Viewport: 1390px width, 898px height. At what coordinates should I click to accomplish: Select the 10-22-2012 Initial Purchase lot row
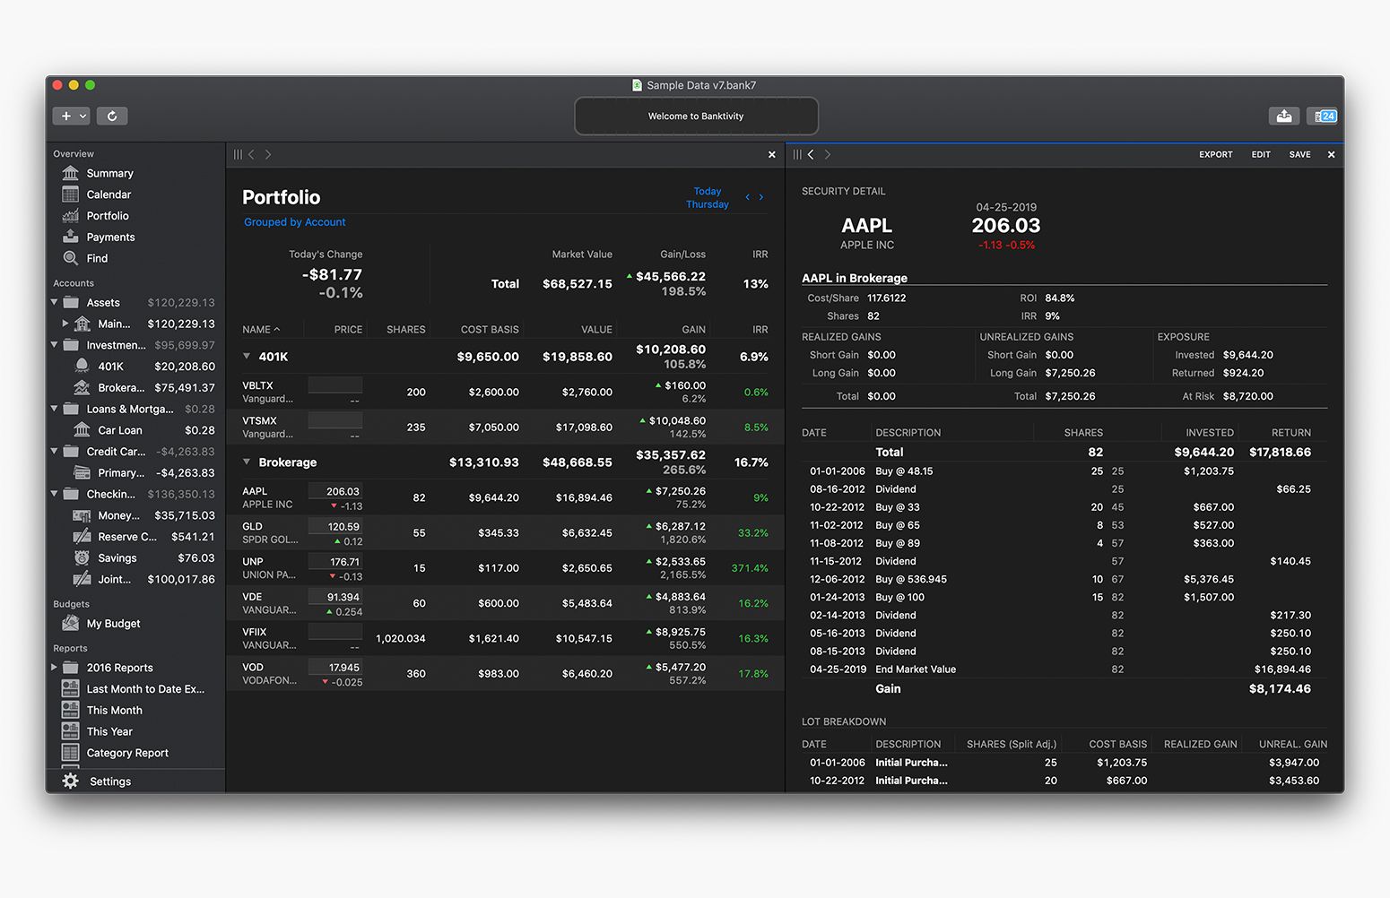pos(1064,781)
